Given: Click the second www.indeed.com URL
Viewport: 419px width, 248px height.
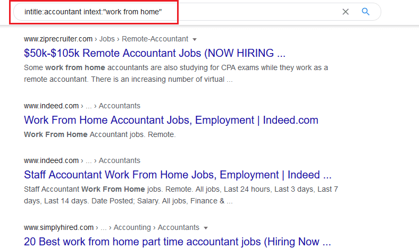Looking at the screenshot, I should pos(51,160).
